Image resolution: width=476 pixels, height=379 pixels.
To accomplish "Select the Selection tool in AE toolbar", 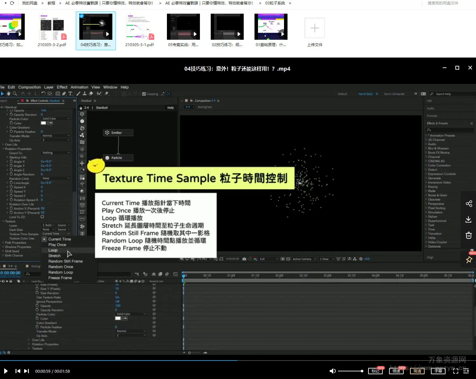I will tap(3, 93).
